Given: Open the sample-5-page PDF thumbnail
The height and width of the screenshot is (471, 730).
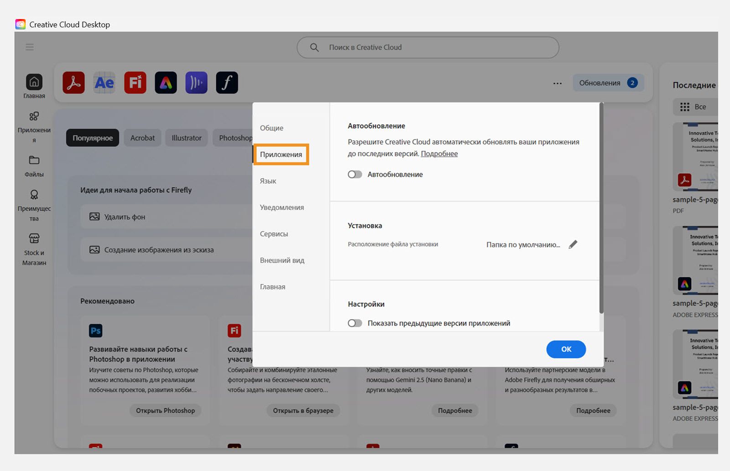Looking at the screenshot, I should coord(695,157).
